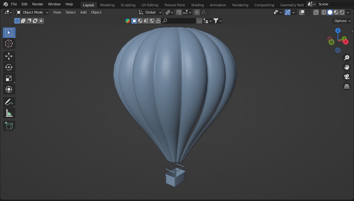Open the gizmo options dropdown arrow
The width and height of the screenshot is (354, 201).
tap(294, 12)
